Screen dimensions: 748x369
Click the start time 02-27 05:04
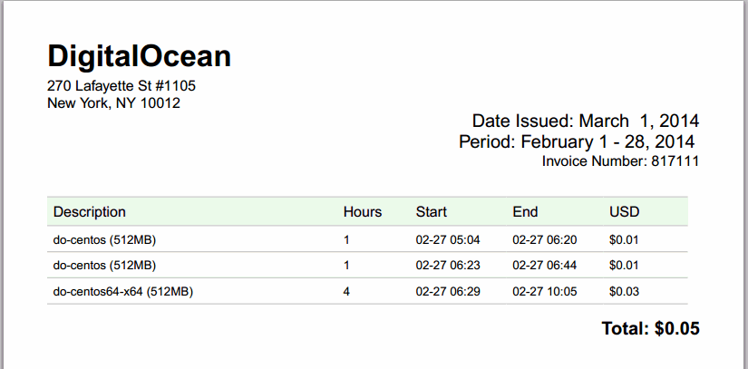448,240
